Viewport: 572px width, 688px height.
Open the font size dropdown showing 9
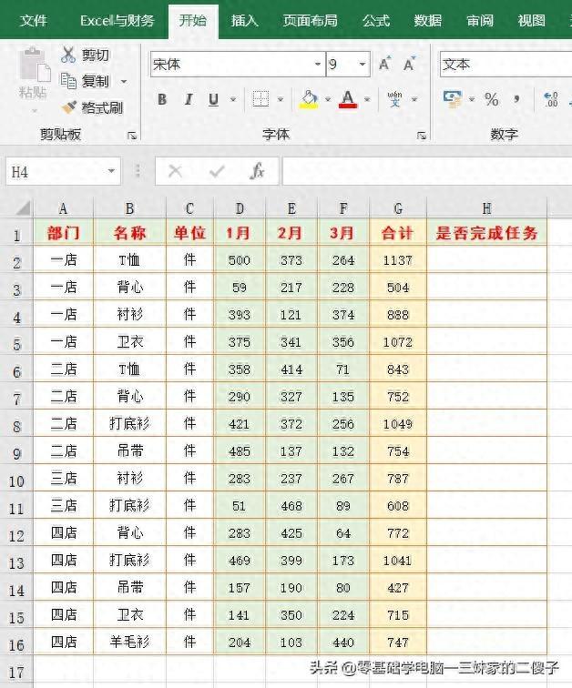point(363,64)
